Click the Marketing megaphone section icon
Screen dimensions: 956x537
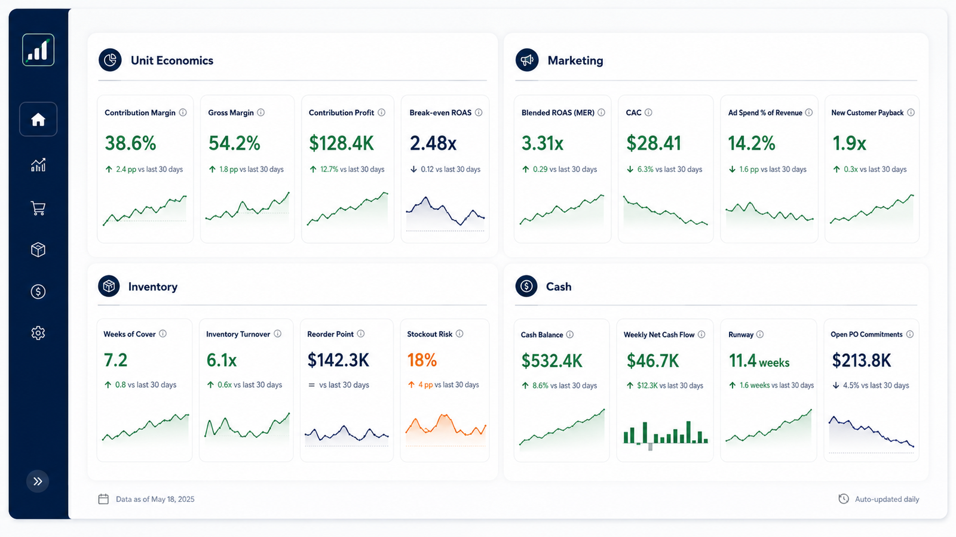(x=526, y=60)
